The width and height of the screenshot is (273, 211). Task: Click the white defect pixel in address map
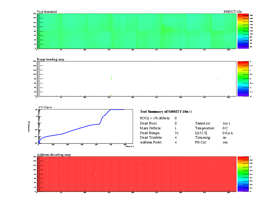coord(95,173)
